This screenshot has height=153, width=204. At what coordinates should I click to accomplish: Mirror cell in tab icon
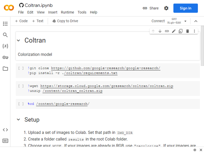tap(181, 31)
